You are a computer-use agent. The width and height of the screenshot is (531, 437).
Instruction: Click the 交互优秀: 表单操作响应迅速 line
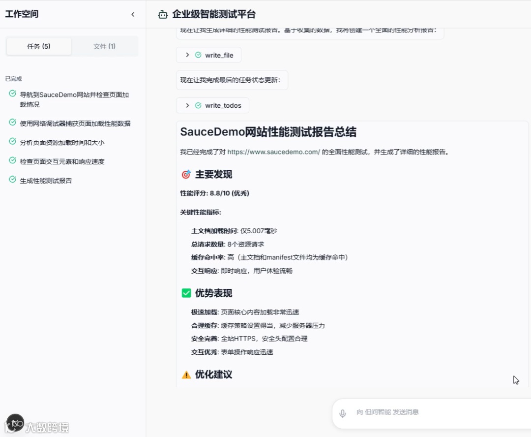pyautogui.click(x=232, y=352)
